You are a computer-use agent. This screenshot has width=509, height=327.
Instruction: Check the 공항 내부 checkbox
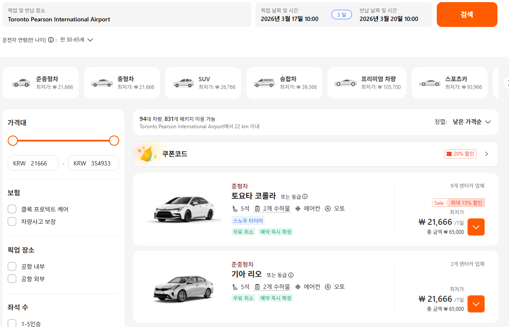tap(12, 266)
